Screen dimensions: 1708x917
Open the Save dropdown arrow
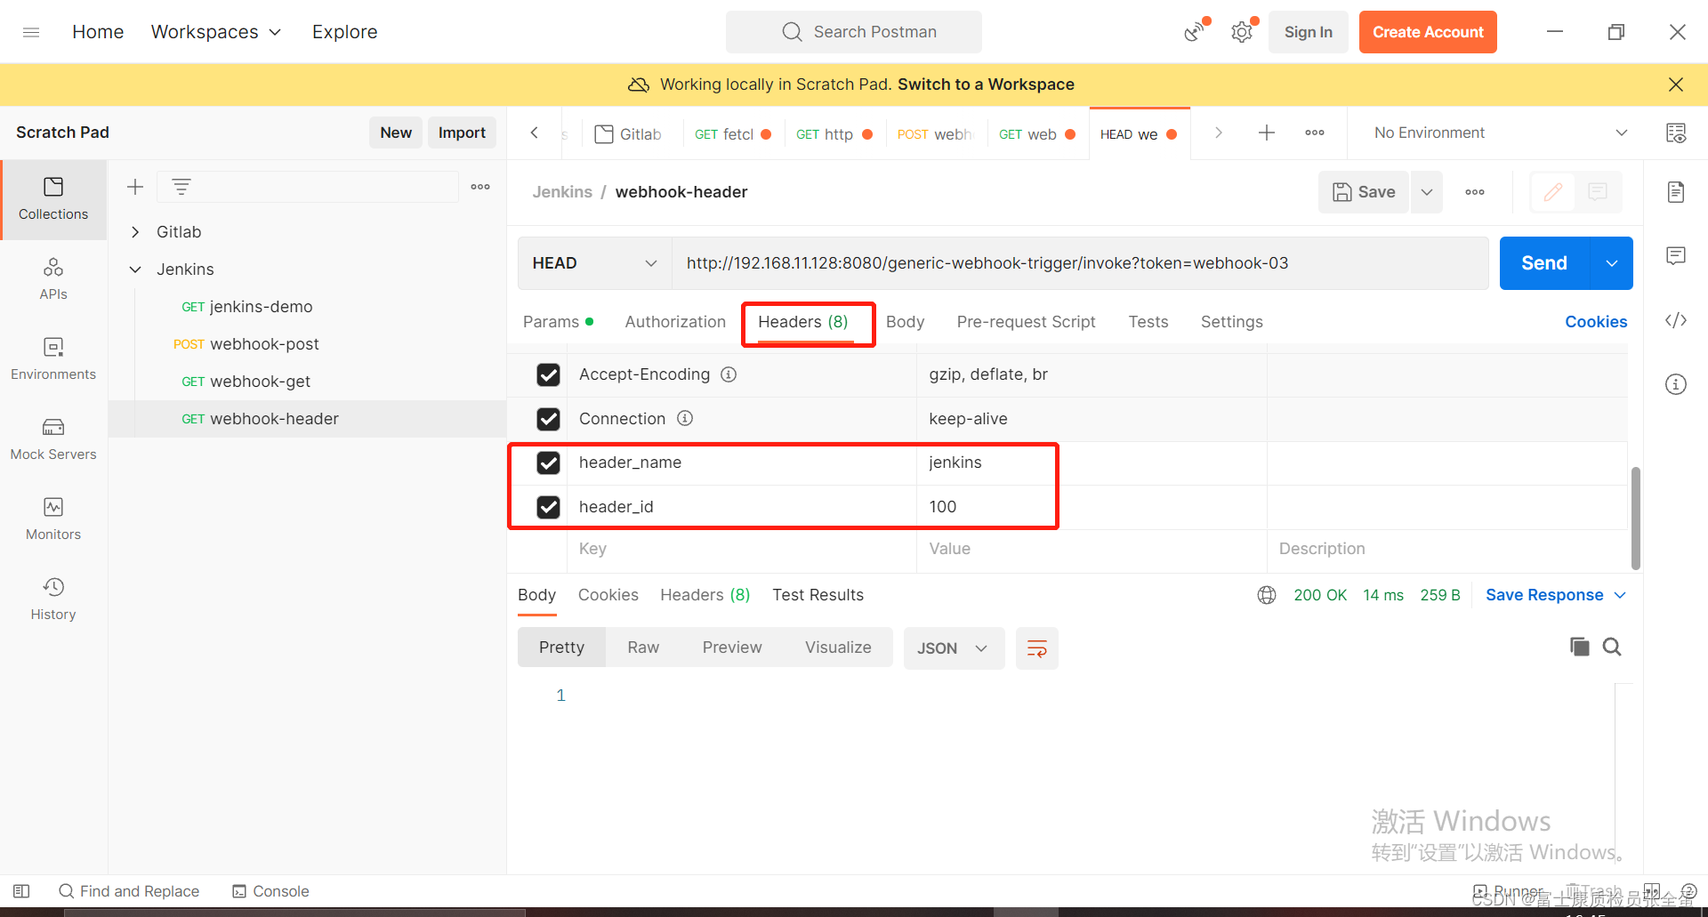point(1427,192)
